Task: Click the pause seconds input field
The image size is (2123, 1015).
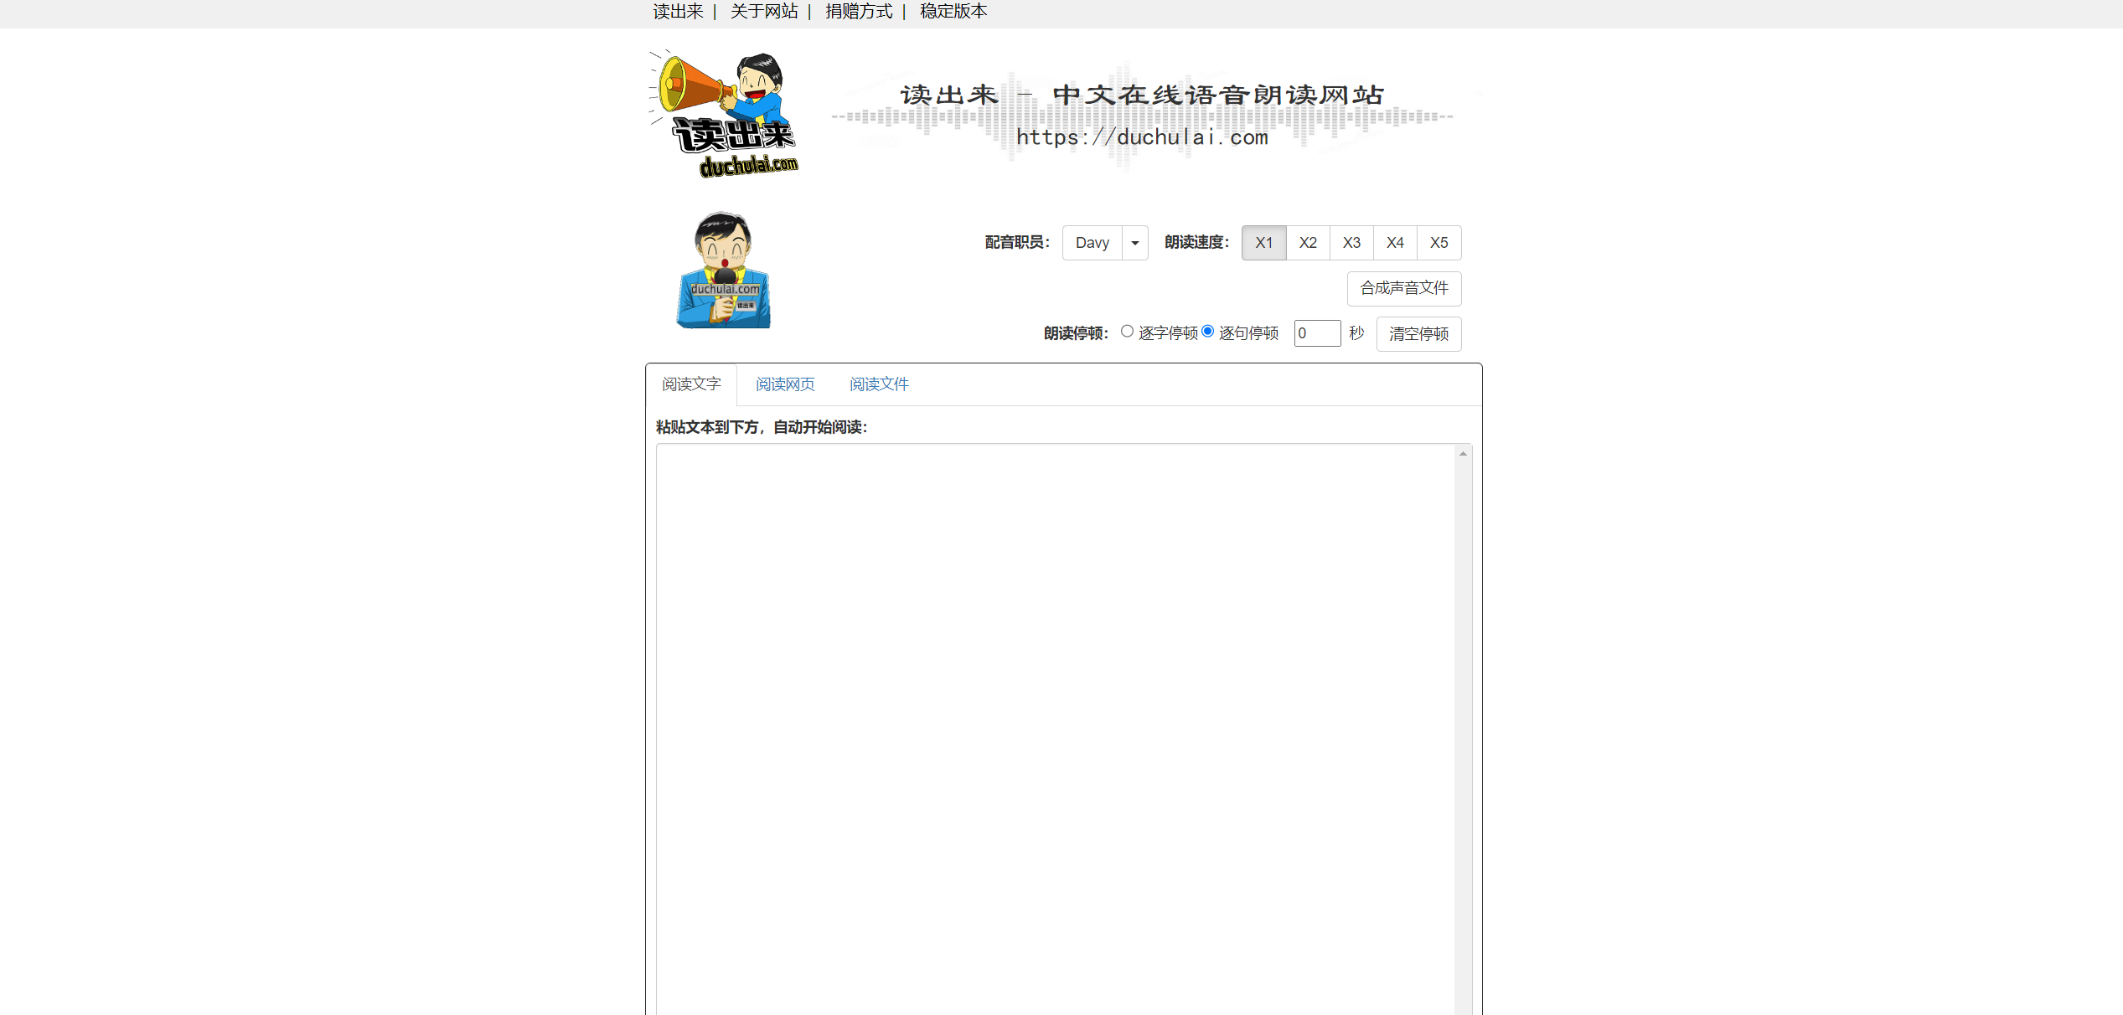Action: (1317, 332)
